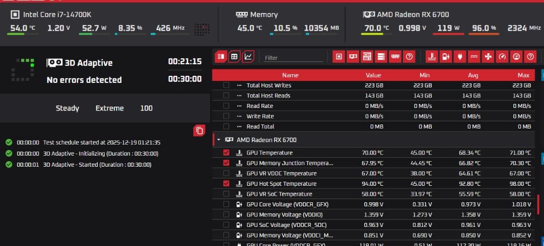Screen dimensions: 544x246
Task: Toggle memory module sensor filter icon
Action: click(395, 56)
